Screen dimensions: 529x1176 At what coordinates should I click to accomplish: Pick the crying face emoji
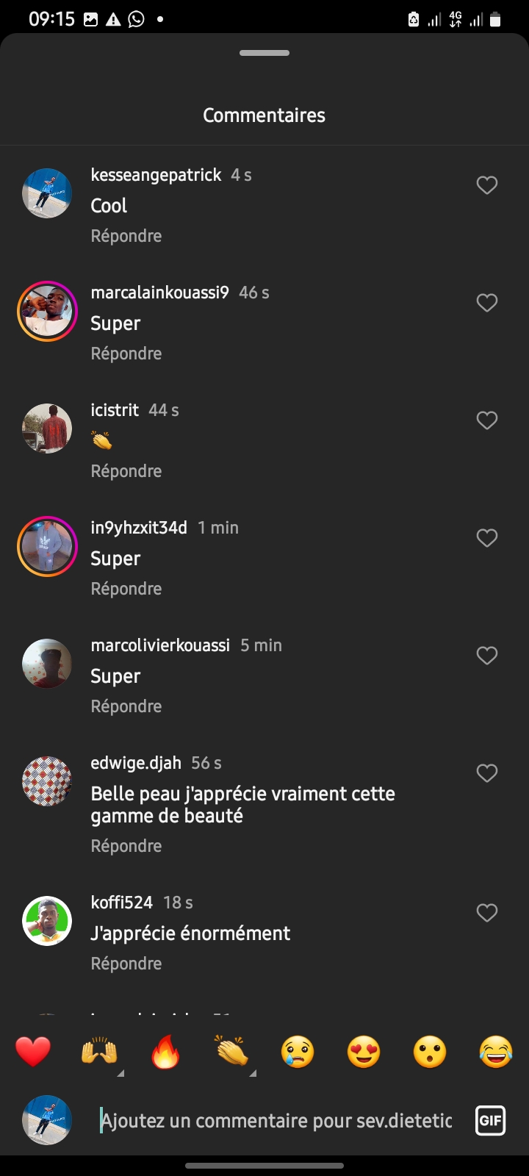tap(298, 1052)
